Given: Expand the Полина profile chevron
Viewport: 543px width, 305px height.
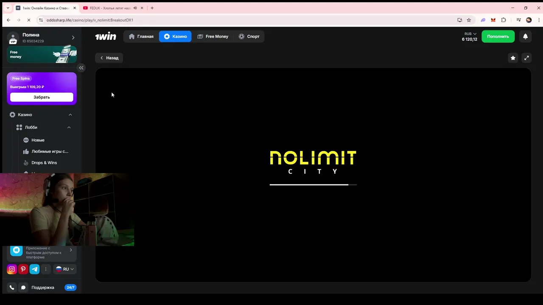Looking at the screenshot, I should 73,38.
